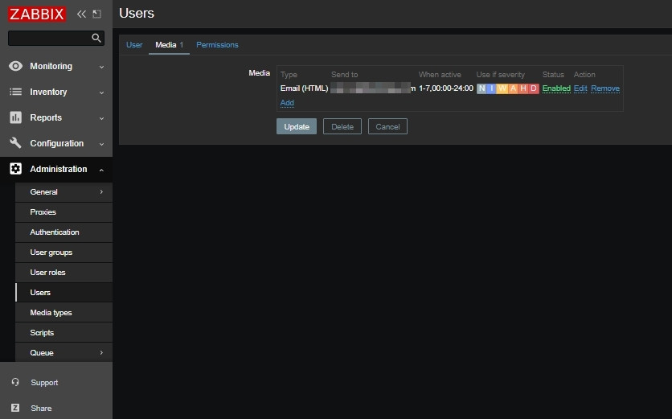Click the Inventory list icon
The height and width of the screenshot is (419, 672).
click(x=16, y=92)
